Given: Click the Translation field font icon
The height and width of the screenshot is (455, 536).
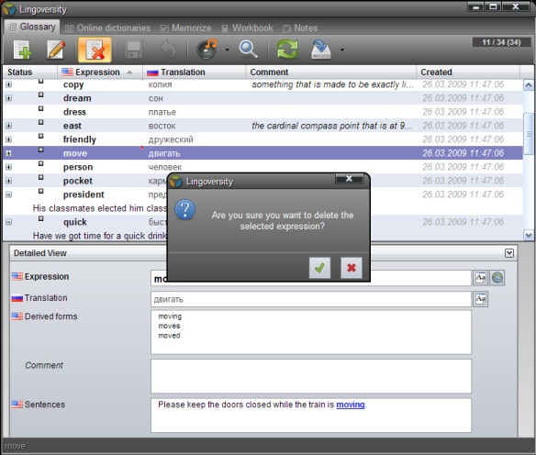Looking at the screenshot, I should coord(480,299).
